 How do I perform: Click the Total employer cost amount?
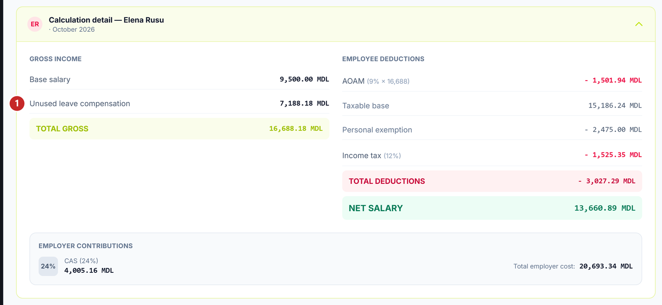click(x=606, y=266)
